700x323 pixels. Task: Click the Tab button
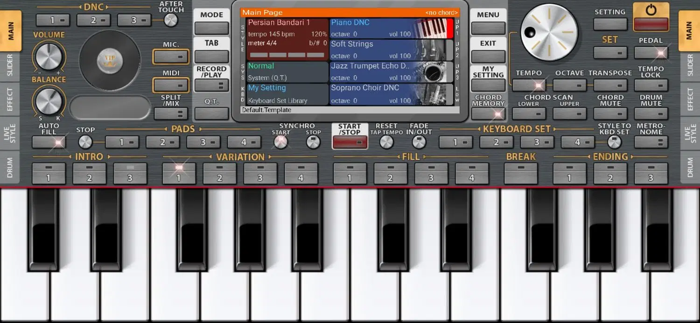(x=211, y=57)
